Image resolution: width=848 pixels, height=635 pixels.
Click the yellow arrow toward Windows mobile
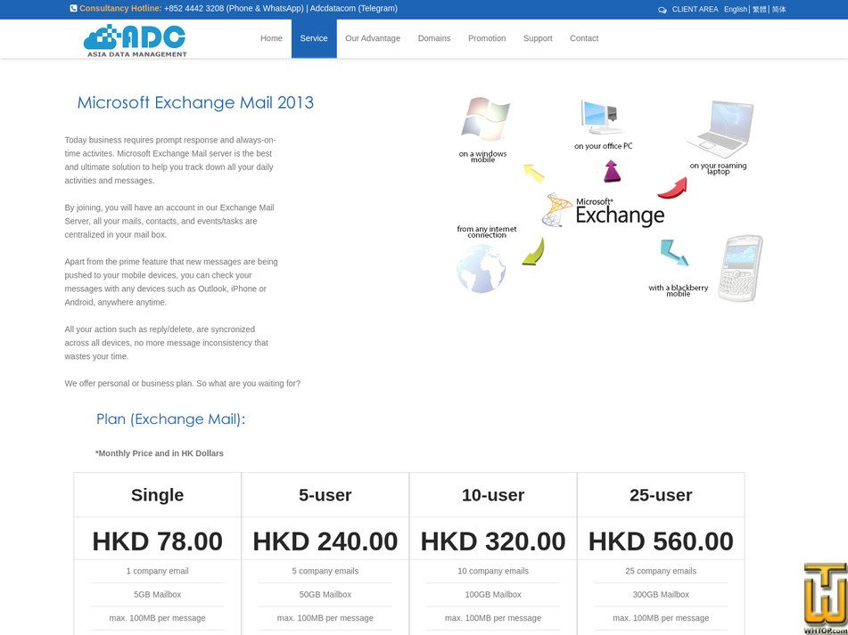(x=533, y=174)
